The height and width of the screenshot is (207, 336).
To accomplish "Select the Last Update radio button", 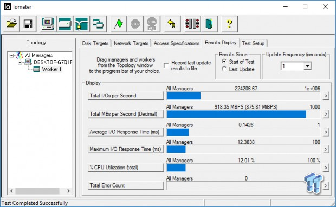I will click(x=224, y=69).
